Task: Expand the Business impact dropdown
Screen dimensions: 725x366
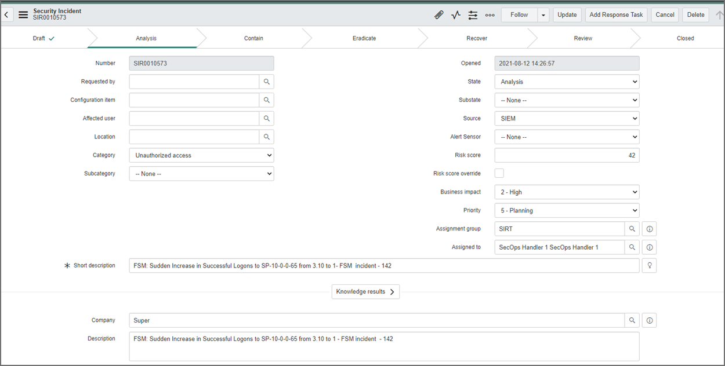Action: coord(567,192)
